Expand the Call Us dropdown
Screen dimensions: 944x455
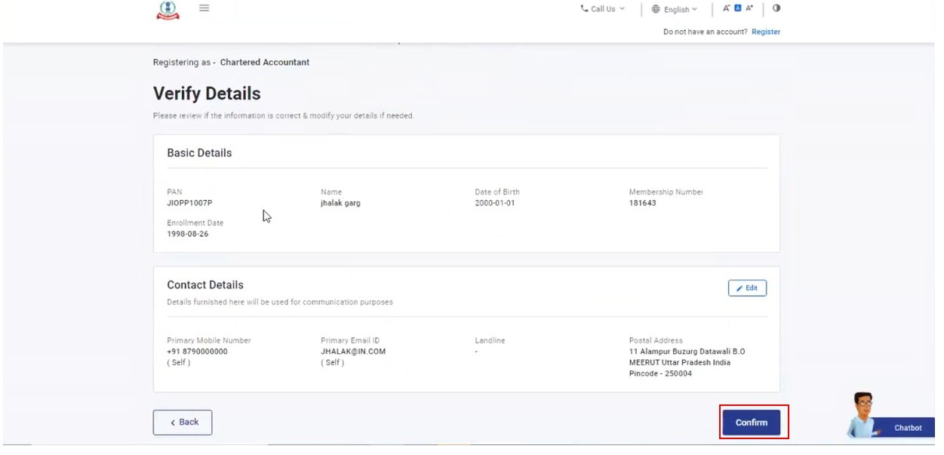tap(602, 9)
